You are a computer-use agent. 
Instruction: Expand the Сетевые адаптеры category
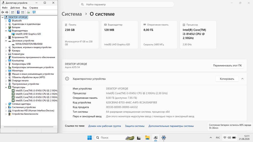[6, 104]
